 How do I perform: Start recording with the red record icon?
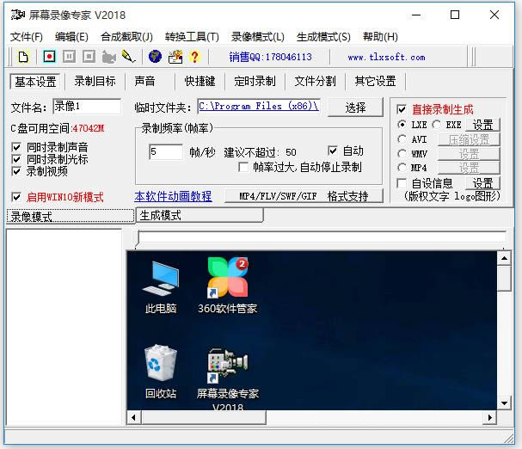[x=49, y=57]
